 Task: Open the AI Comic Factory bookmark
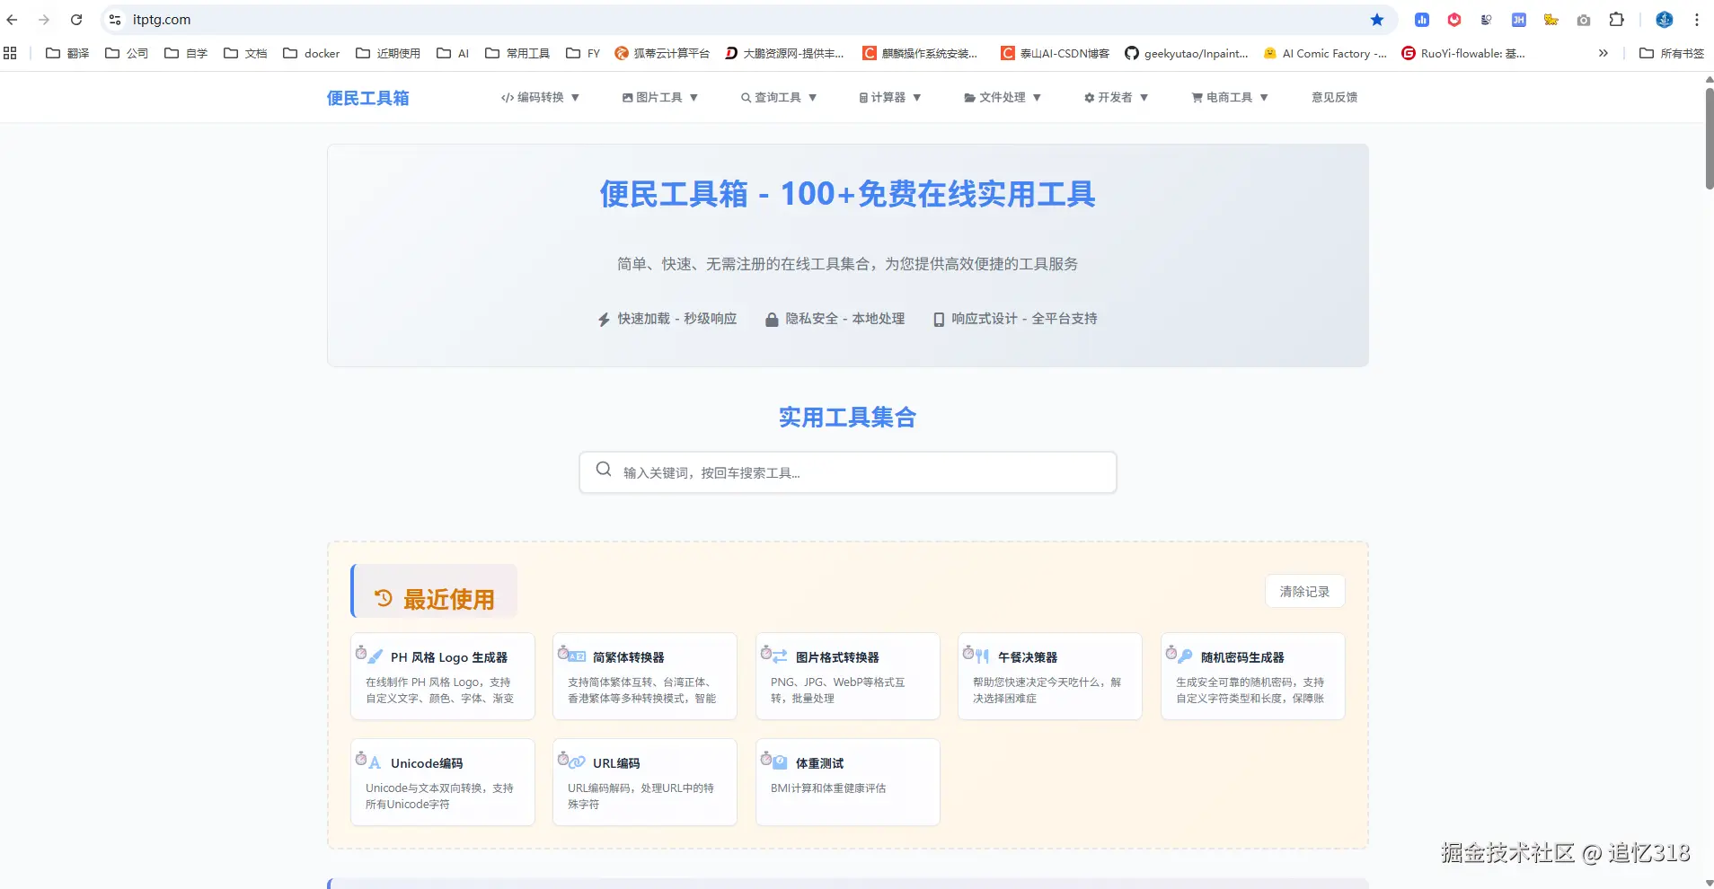(x=1325, y=53)
